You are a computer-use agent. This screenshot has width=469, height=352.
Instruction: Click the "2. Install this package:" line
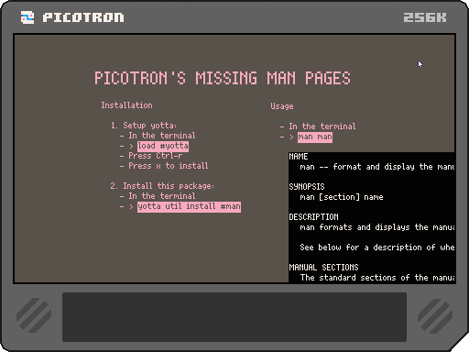point(162,186)
